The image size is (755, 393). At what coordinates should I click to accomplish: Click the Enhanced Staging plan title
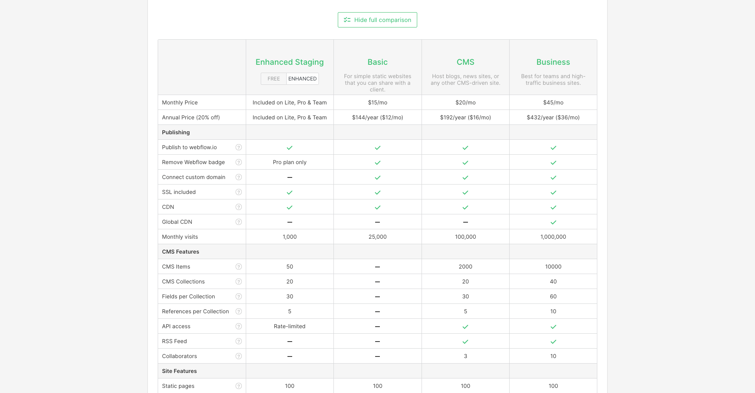289,62
